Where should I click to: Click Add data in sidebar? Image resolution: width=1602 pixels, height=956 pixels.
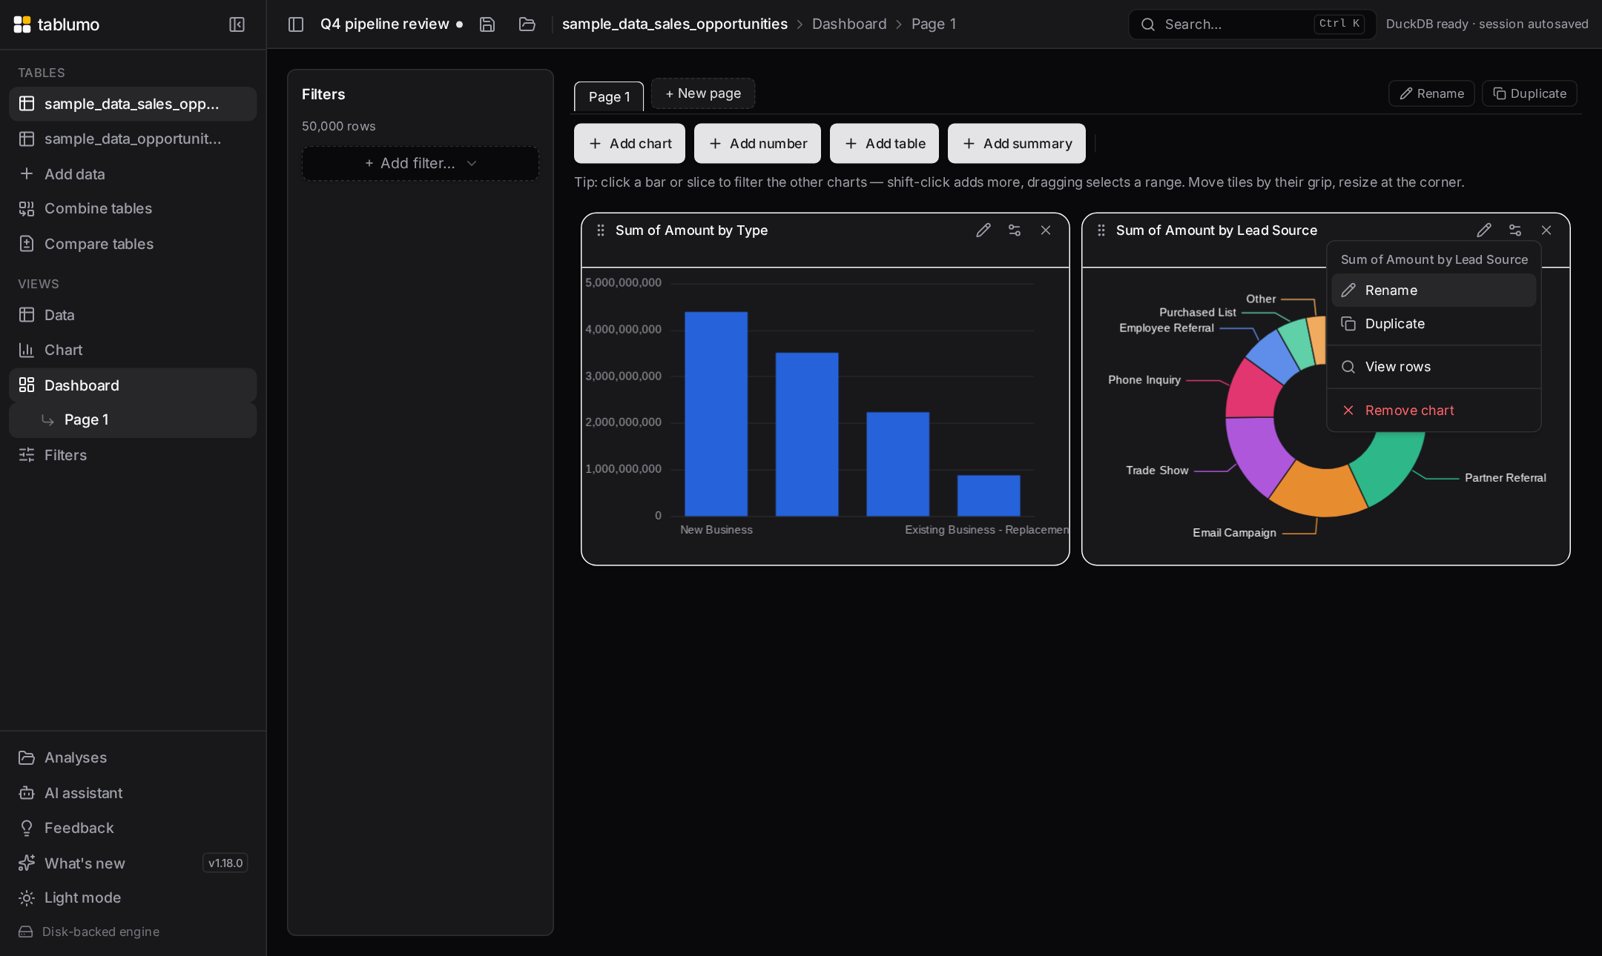[x=133, y=173]
